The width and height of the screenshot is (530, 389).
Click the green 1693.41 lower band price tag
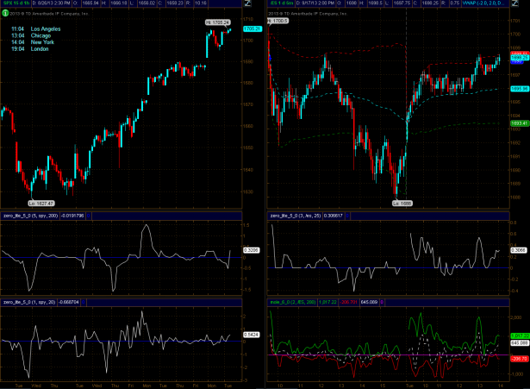click(x=520, y=123)
